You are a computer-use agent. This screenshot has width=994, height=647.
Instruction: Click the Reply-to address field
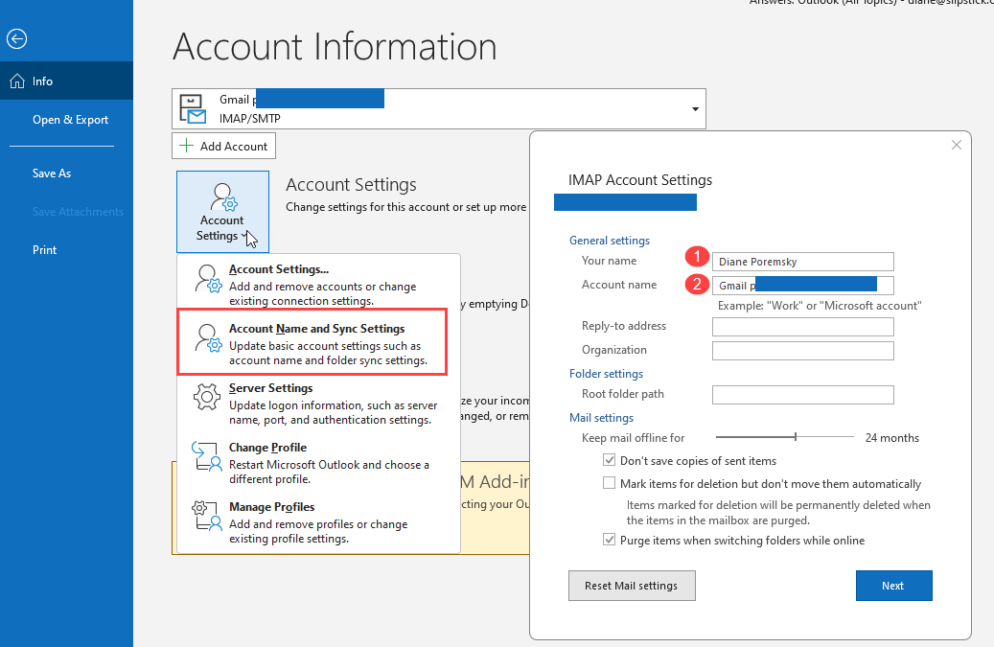pos(802,327)
